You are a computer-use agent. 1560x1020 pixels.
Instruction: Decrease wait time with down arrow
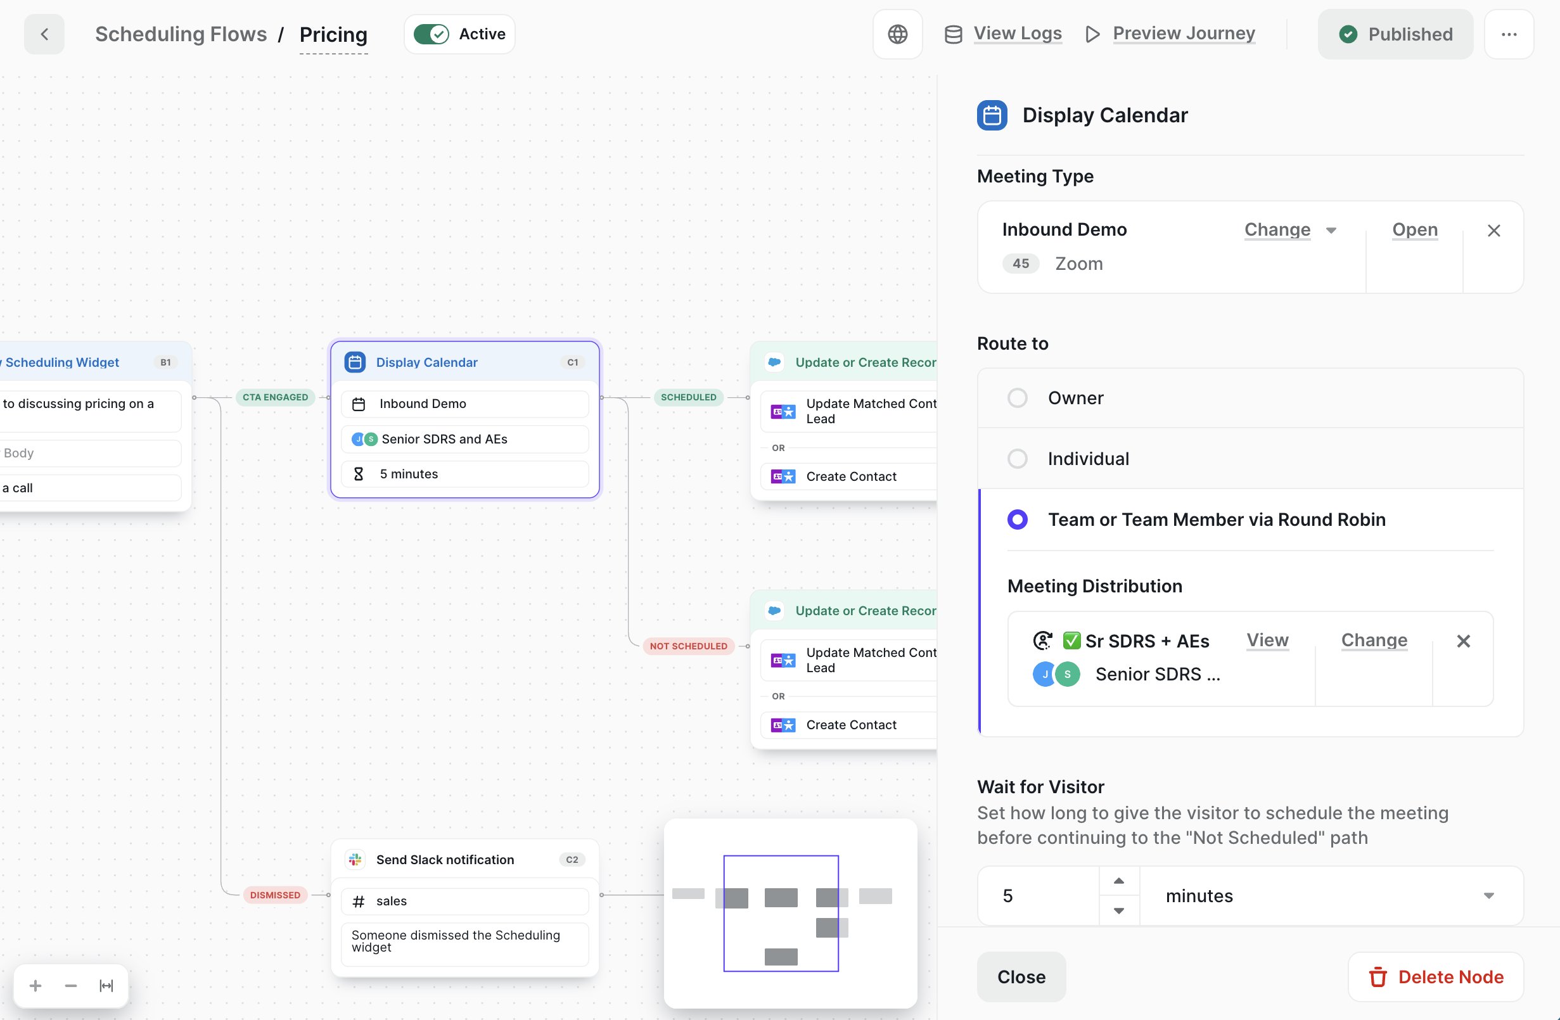1119,911
